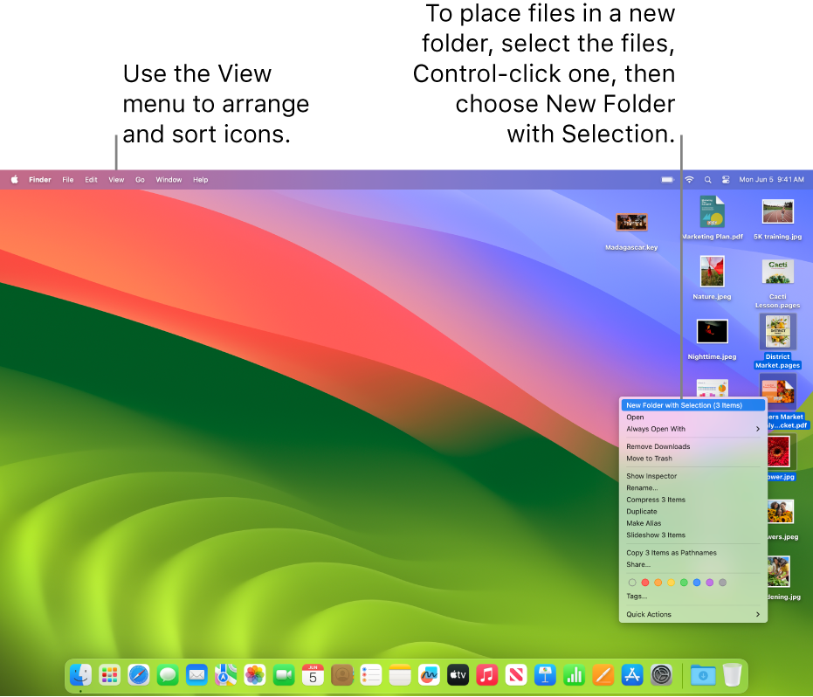813x697 pixels.
Task: Open Photos app in the Dock
Action: pos(255,675)
